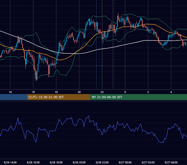Click the '8/26 18:00' date label
Viewport: 187px width, 165px height.
(56, 162)
